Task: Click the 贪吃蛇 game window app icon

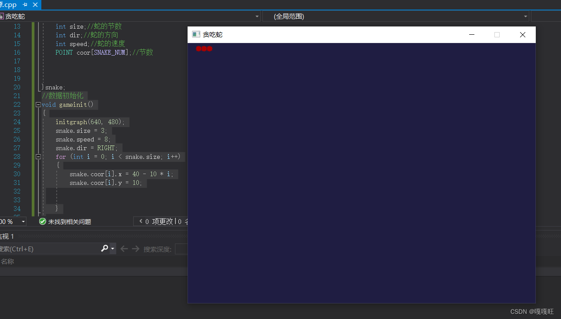Action: click(x=196, y=34)
